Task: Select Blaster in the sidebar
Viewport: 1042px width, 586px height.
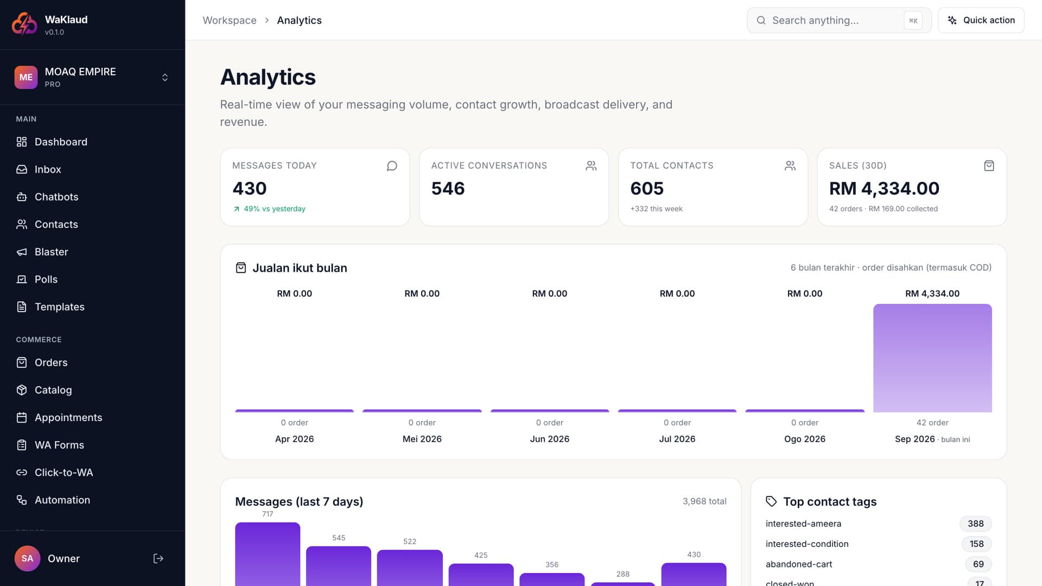Action: click(x=92, y=252)
